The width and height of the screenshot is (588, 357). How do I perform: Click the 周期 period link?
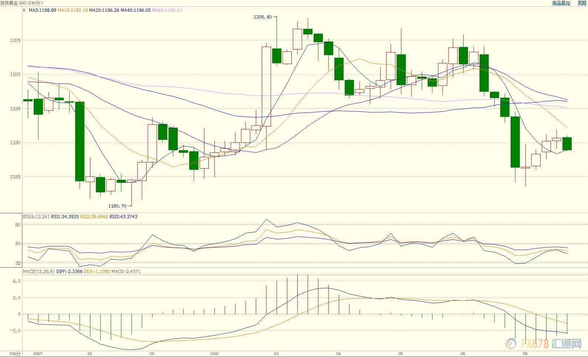[x=582, y=3]
